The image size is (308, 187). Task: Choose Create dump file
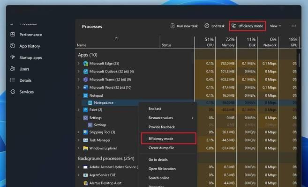(x=161, y=148)
